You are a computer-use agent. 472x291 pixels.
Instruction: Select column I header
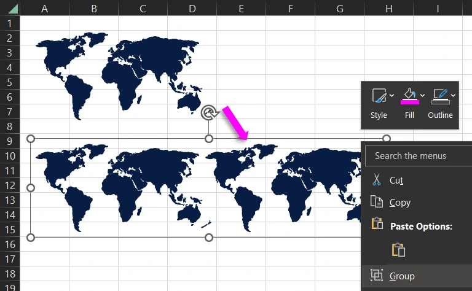coord(438,8)
